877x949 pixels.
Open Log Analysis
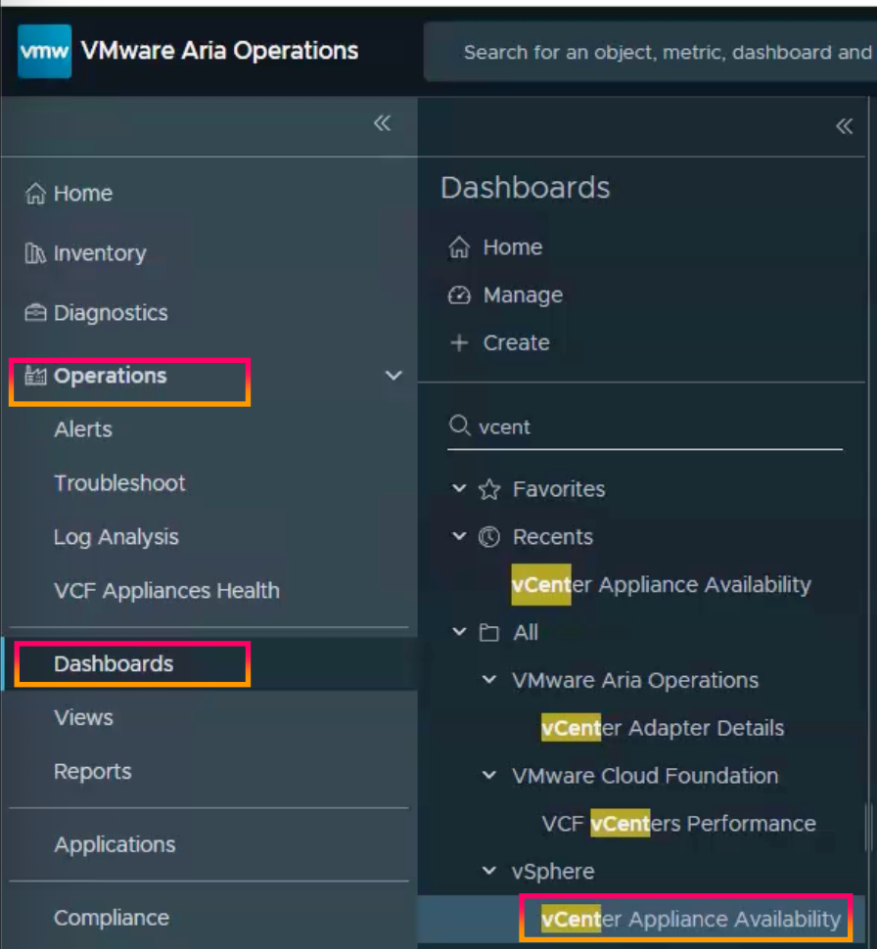tap(116, 537)
